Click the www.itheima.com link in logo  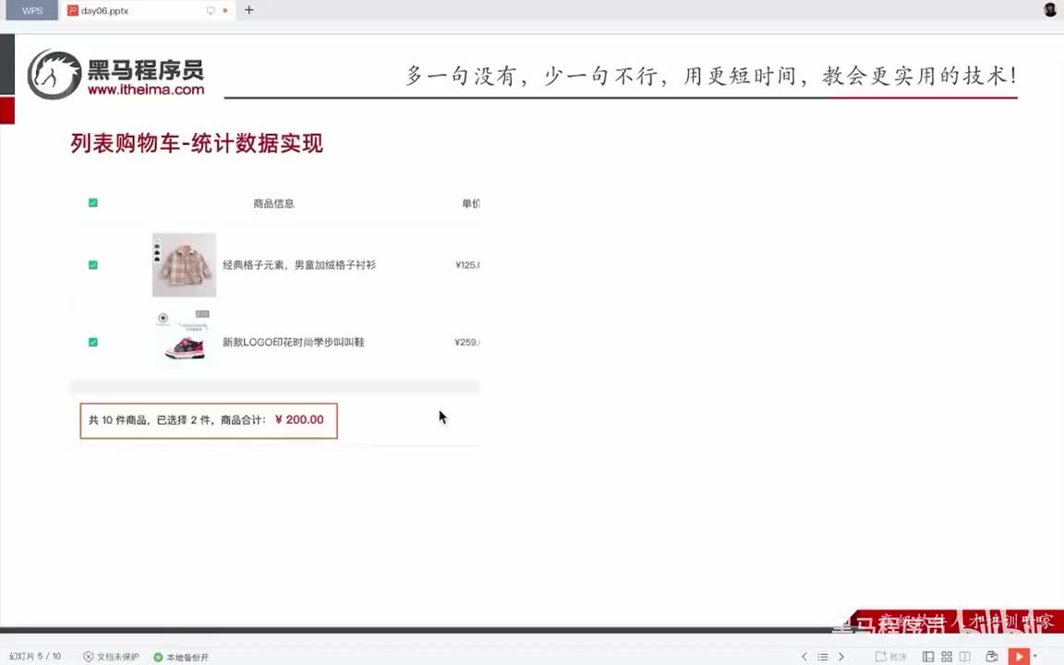click(x=146, y=91)
